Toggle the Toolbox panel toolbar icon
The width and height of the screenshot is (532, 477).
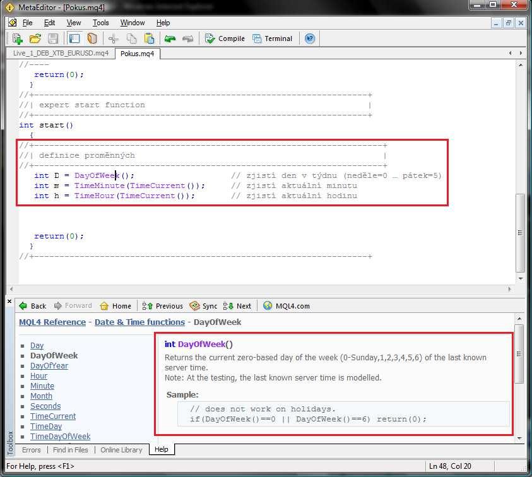pos(92,38)
